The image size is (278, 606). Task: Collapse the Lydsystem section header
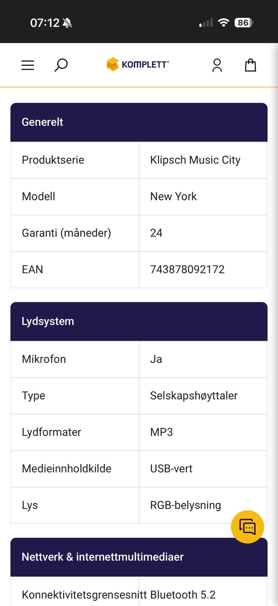pos(139,322)
